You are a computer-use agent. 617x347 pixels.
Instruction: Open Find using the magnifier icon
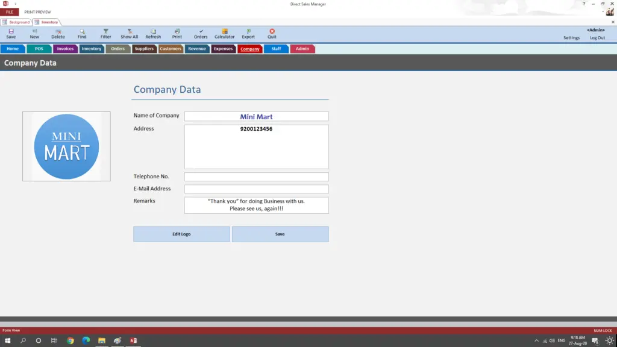(82, 33)
